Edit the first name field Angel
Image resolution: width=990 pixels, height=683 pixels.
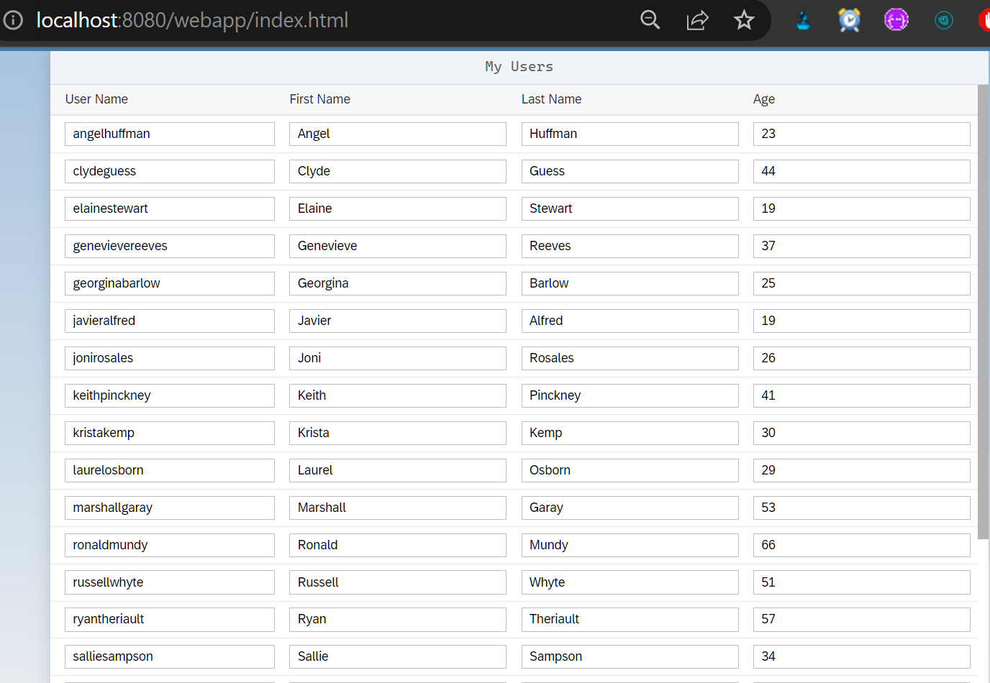pos(398,134)
